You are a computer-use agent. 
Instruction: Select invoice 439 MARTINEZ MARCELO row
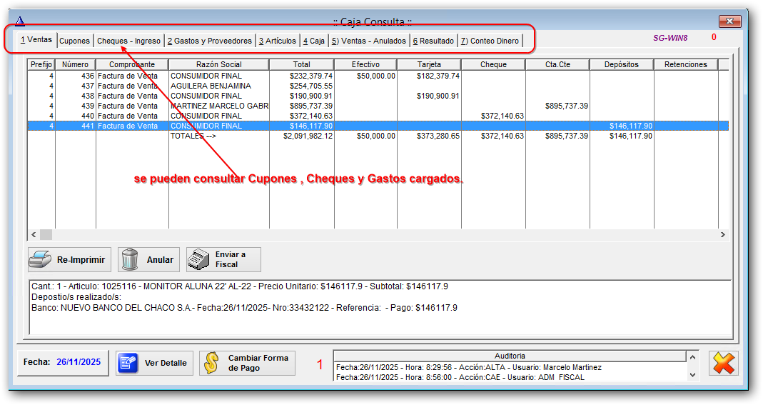pyautogui.click(x=218, y=106)
